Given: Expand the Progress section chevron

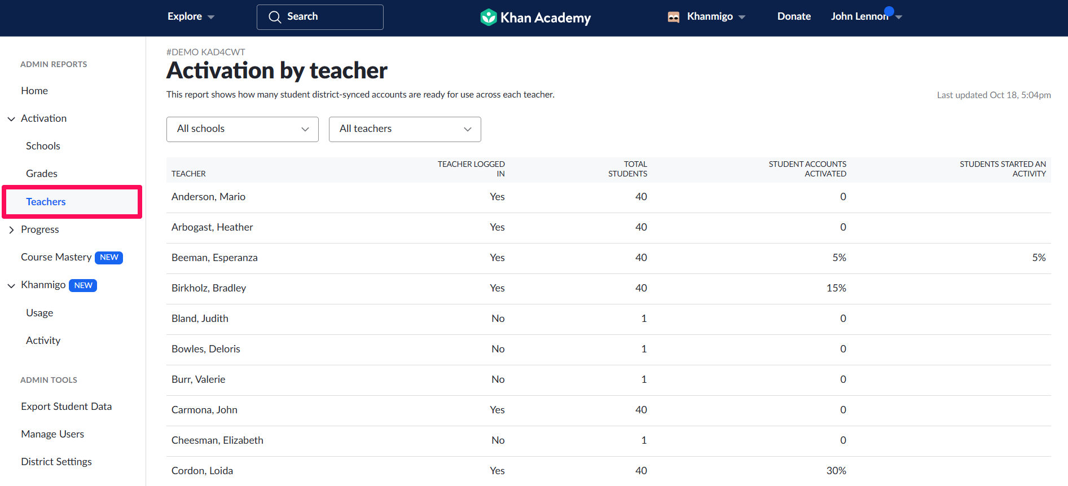Looking at the screenshot, I should coord(11,230).
